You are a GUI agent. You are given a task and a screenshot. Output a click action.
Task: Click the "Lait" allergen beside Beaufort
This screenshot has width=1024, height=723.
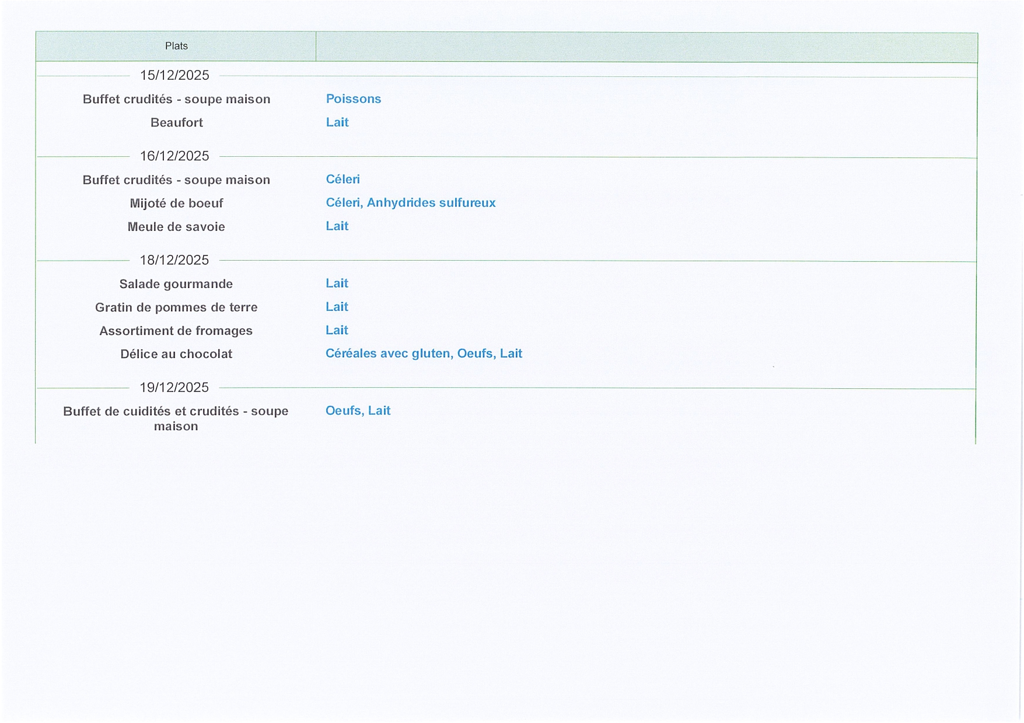point(337,122)
